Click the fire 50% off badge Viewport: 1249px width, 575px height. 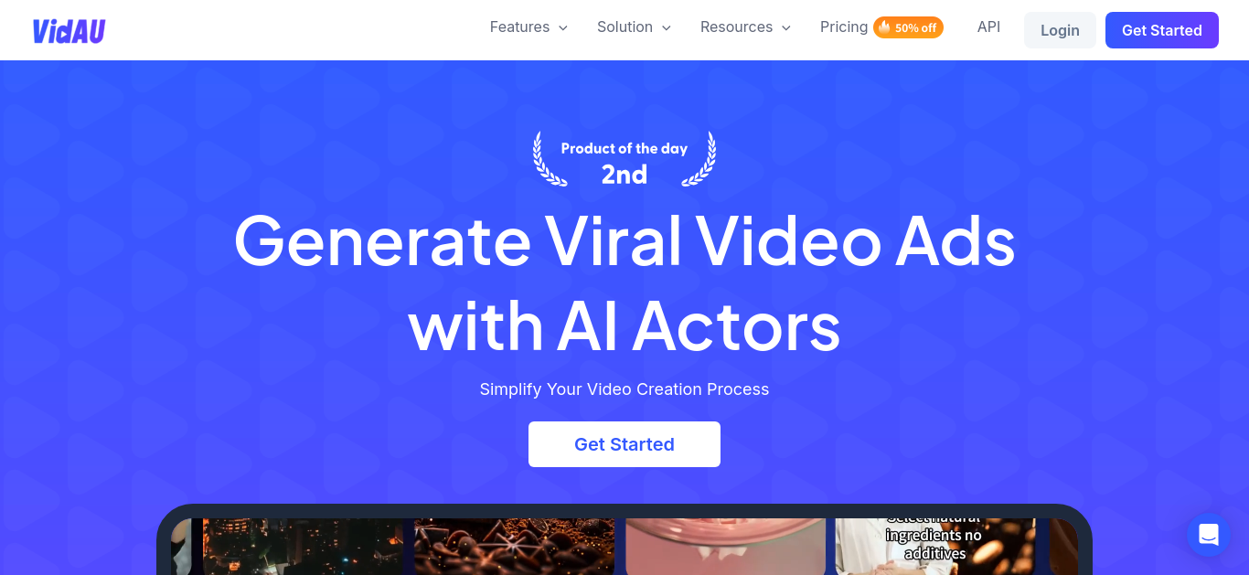pos(908,27)
